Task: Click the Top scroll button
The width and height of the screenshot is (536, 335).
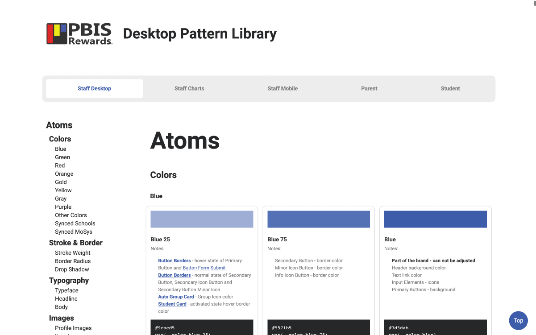Action: coord(518,320)
